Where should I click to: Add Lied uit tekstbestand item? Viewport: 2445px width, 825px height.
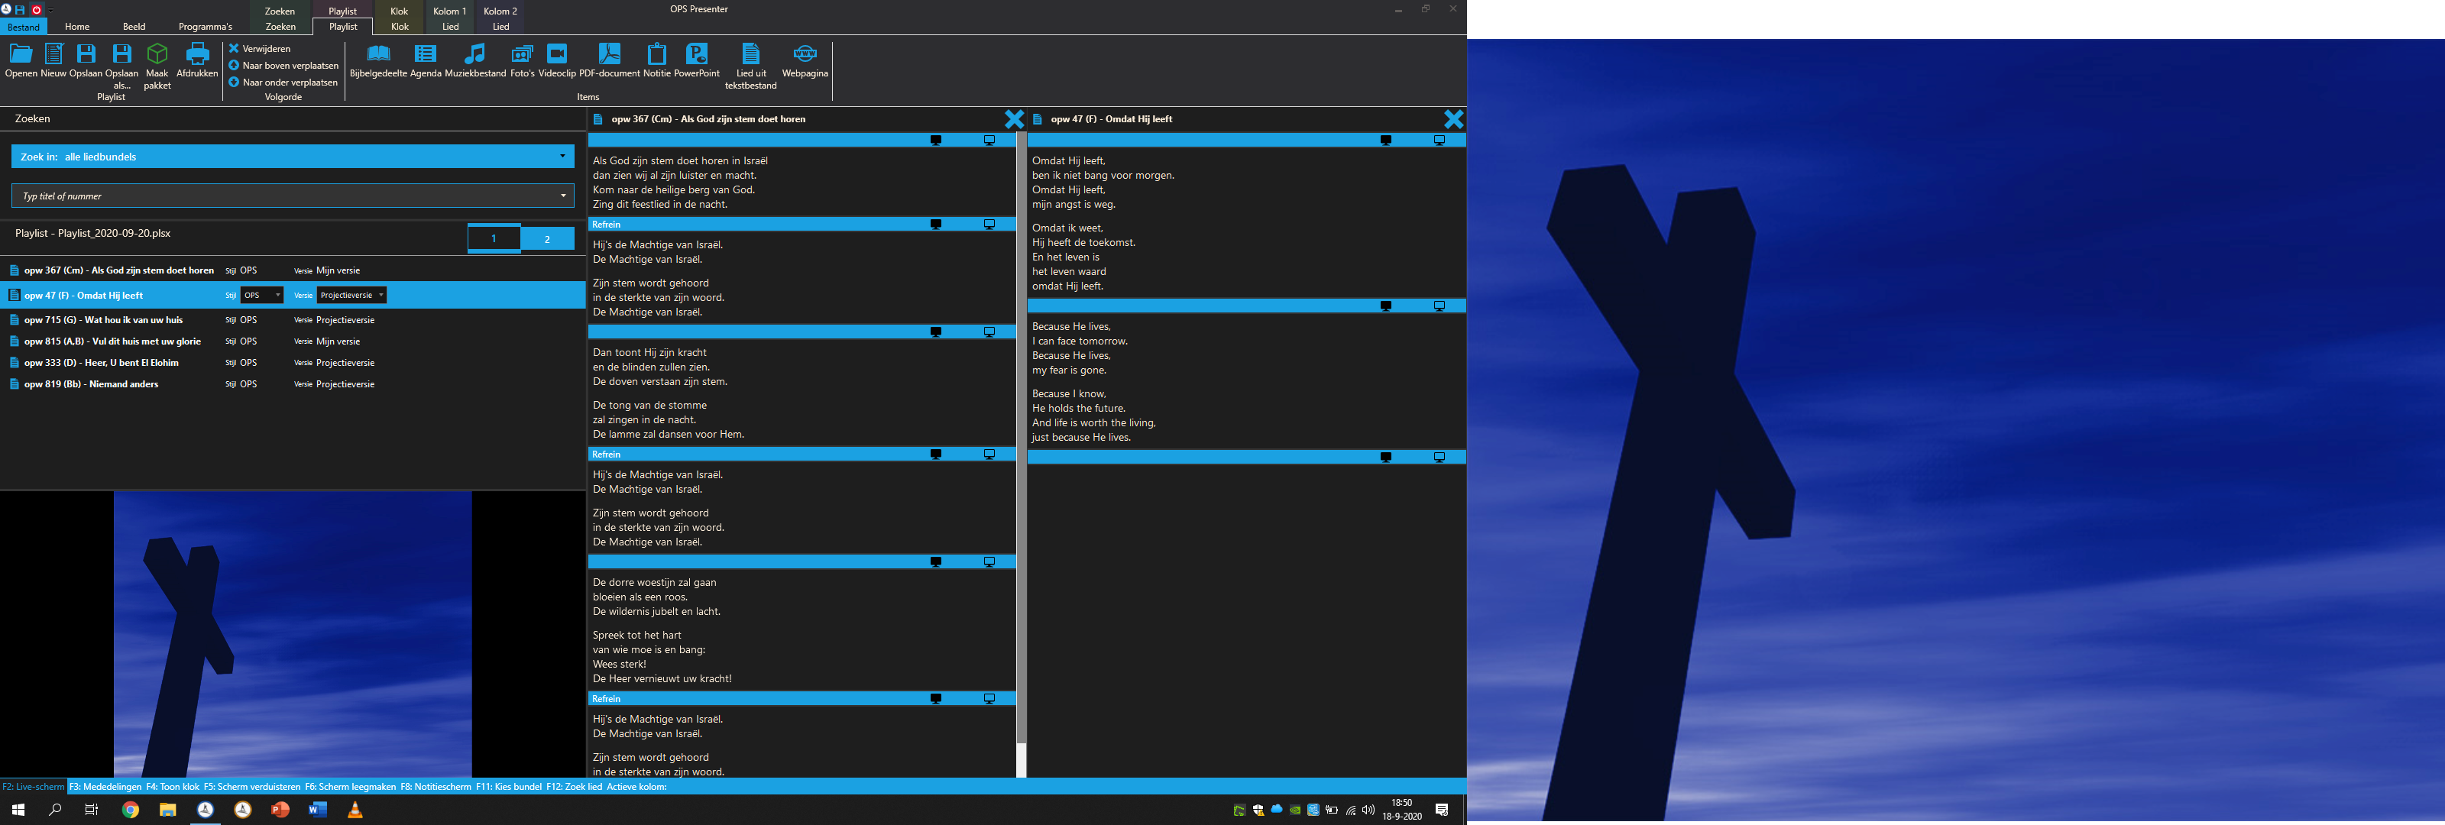click(x=751, y=66)
